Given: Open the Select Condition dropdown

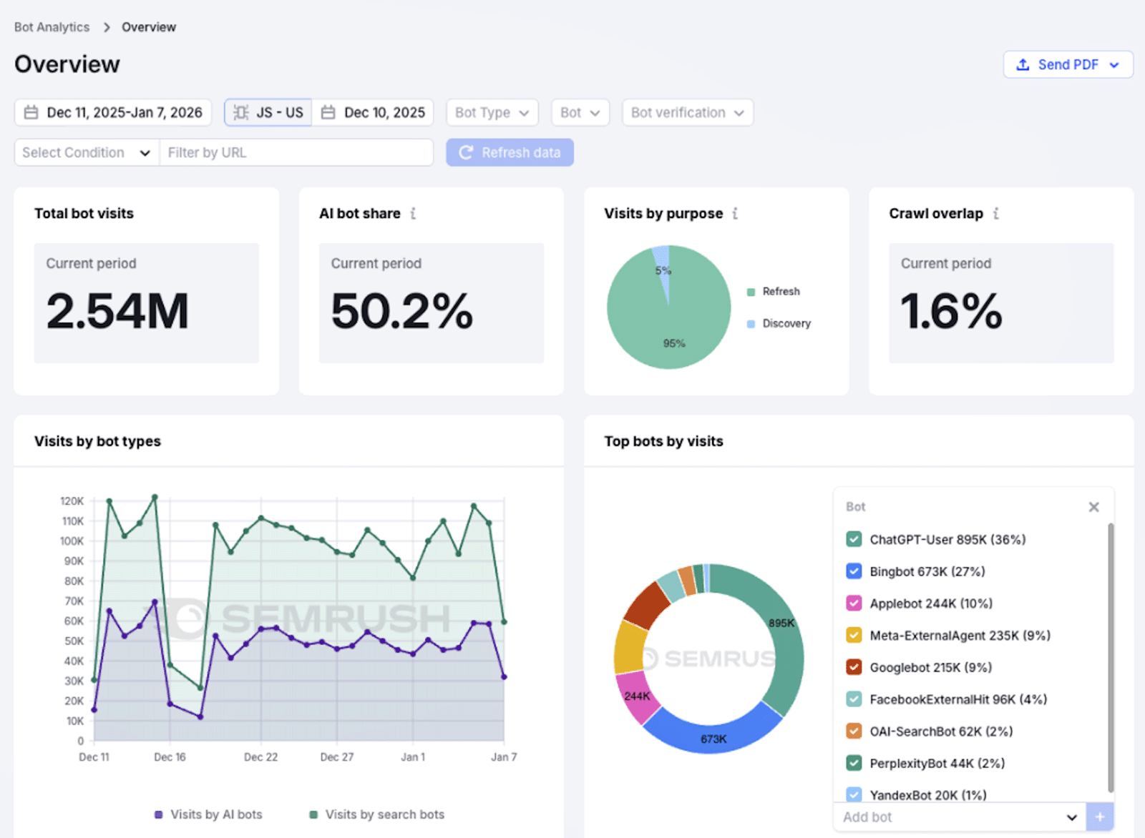Looking at the screenshot, I should click(87, 152).
